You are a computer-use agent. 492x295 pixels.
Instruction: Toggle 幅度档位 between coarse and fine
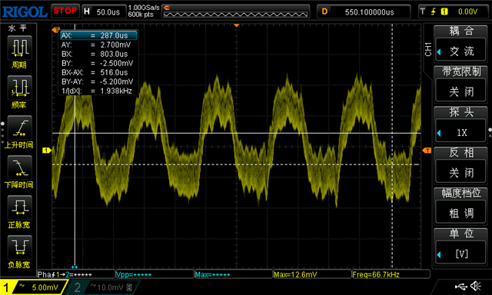click(460, 213)
